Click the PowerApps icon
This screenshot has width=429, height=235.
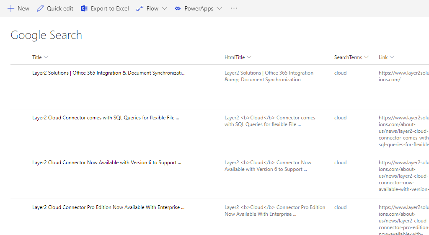click(178, 8)
